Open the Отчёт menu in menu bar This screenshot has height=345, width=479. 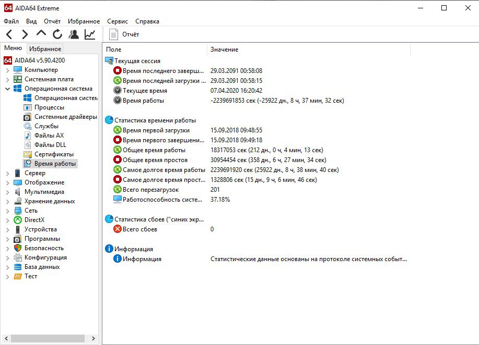pos(52,21)
